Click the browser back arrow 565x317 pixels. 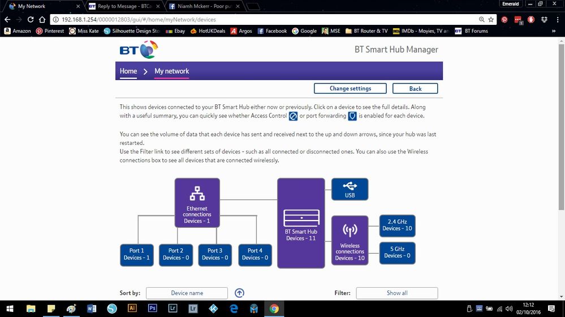pos(7,19)
